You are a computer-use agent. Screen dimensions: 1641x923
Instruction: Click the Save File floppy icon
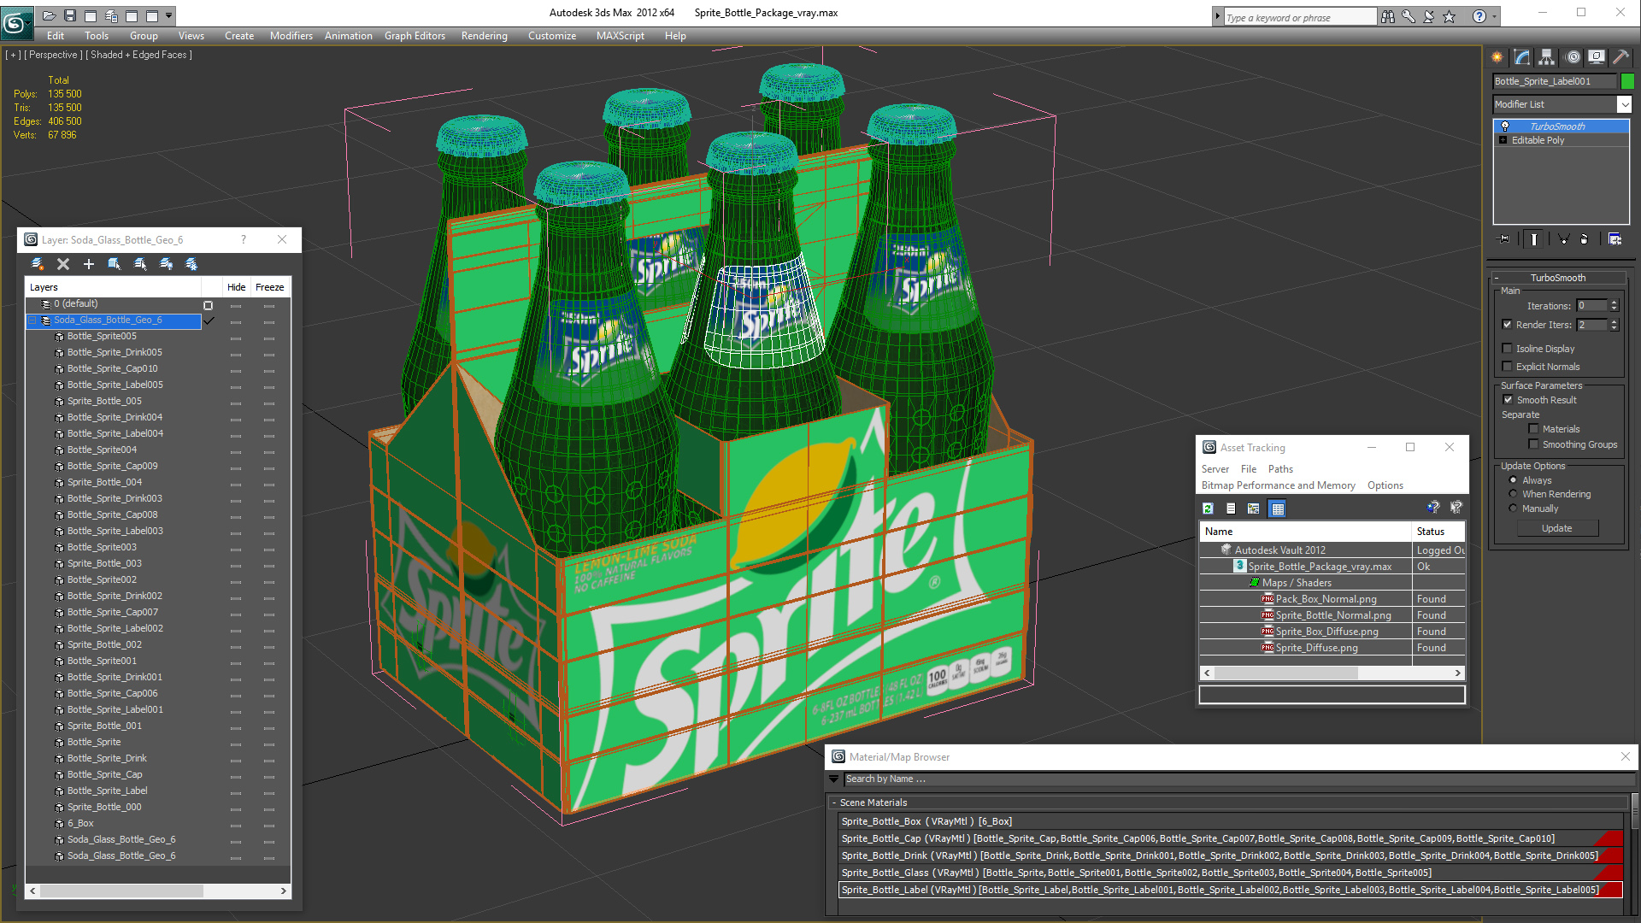tap(69, 15)
